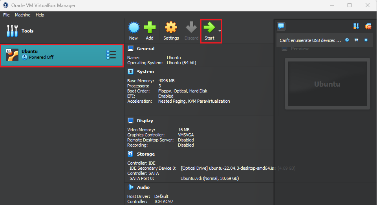
Task: Click the Ubuntu preview thumbnail
Action: 328,84
